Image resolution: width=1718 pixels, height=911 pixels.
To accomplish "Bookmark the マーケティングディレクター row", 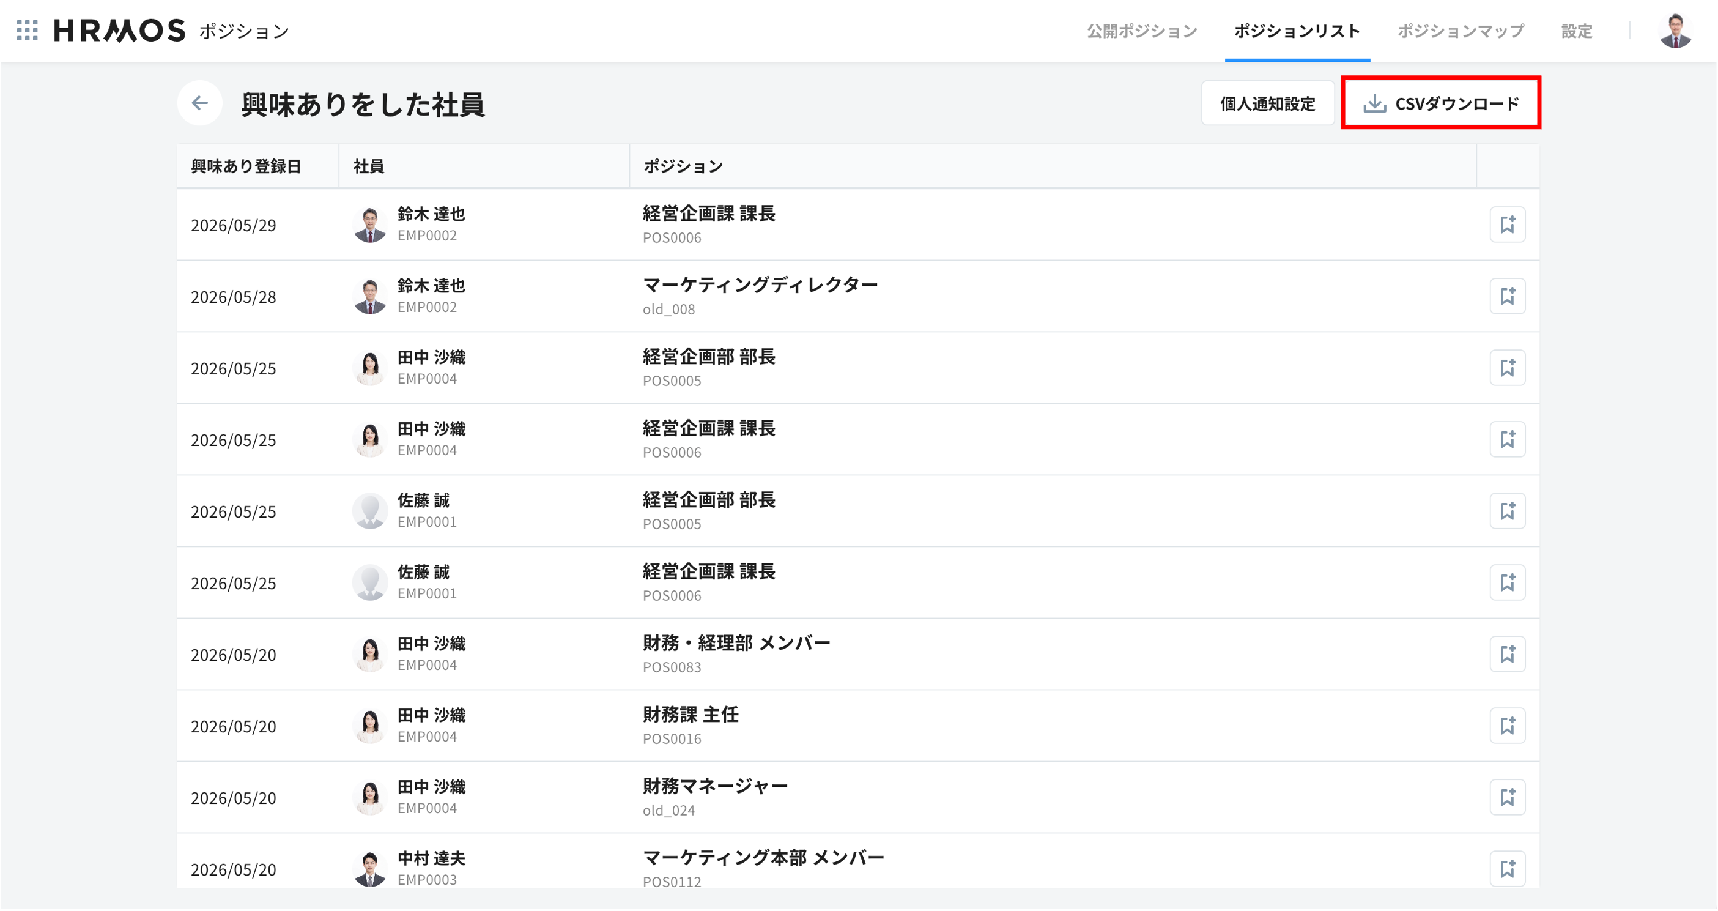I will click(1507, 296).
